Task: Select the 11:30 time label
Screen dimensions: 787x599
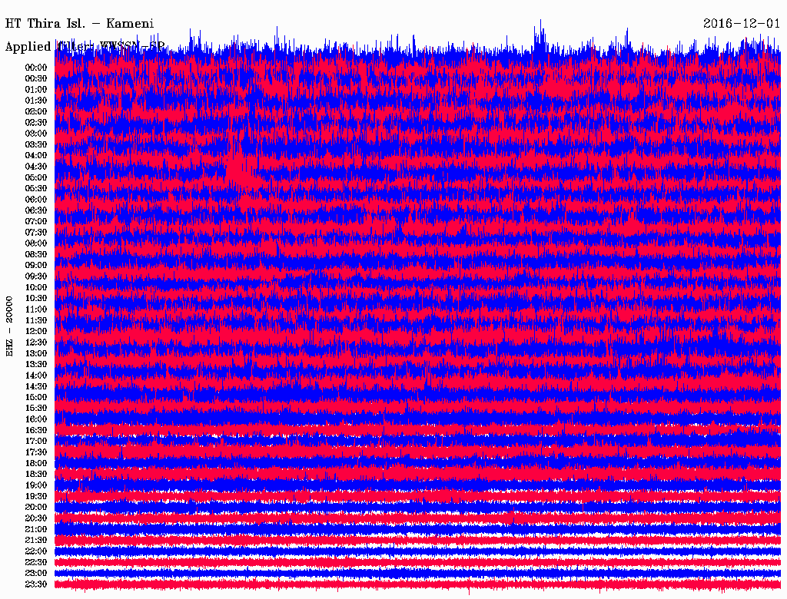Action: click(x=36, y=320)
